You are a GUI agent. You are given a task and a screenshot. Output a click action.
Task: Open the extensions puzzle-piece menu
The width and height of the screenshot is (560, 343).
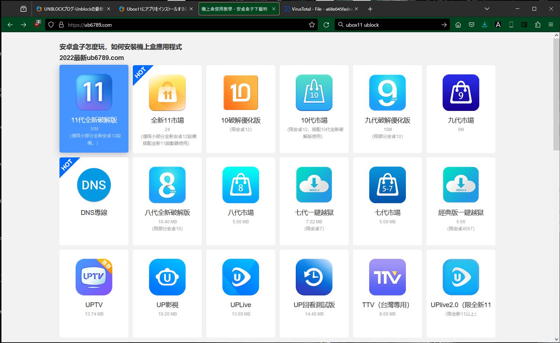(x=538, y=25)
